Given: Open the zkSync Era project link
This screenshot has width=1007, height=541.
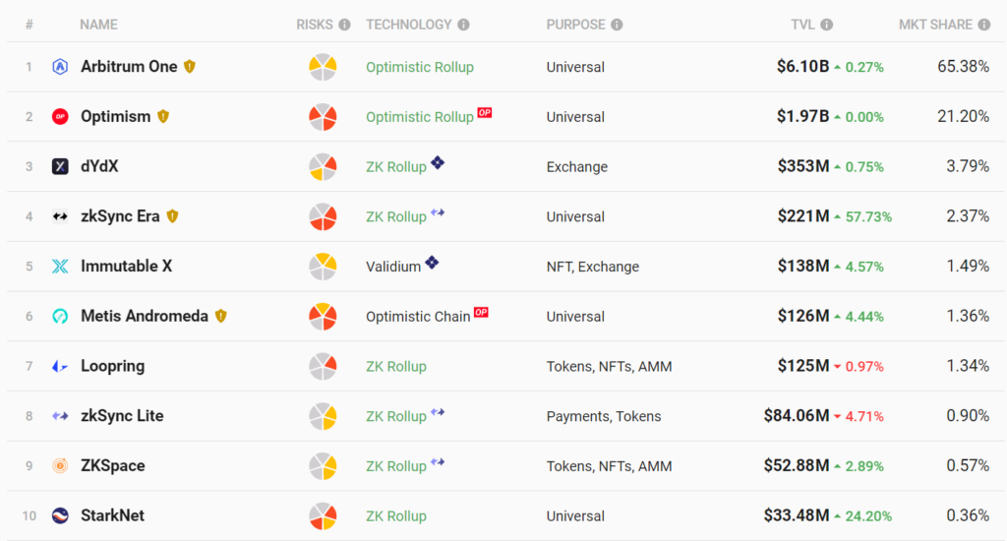Looking at the screenshot, I should [120, 215].
